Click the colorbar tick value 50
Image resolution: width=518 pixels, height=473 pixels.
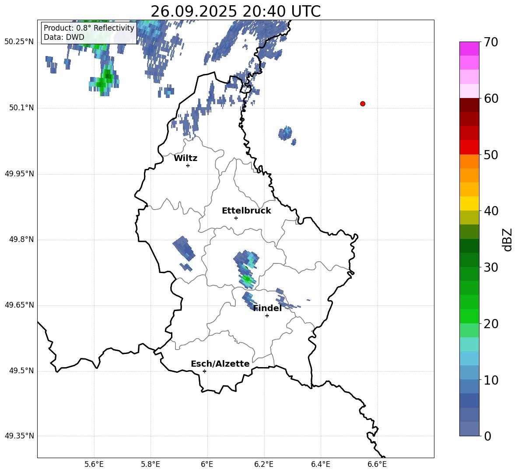[x=491, y=154]
